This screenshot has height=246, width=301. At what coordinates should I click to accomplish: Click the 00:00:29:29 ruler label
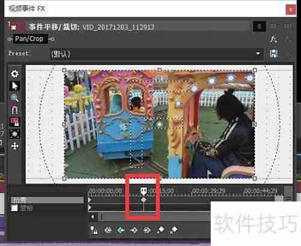209,191
